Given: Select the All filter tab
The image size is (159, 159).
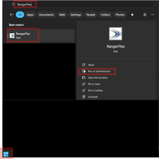Looking at the screenshot, I should (20, 15).
